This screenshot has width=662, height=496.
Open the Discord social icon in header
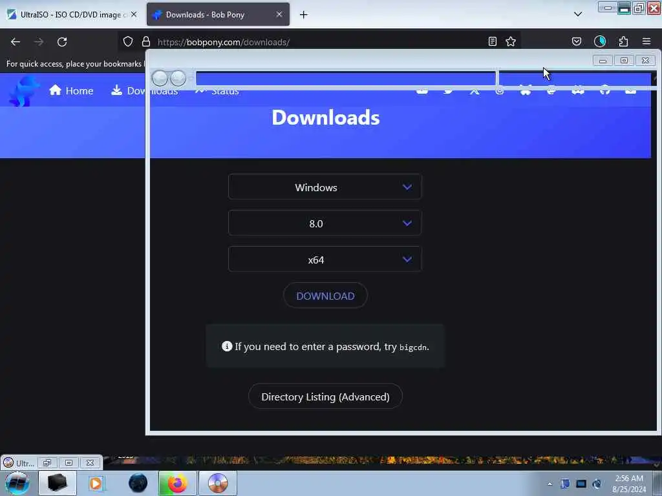click(x=578, y=90)
